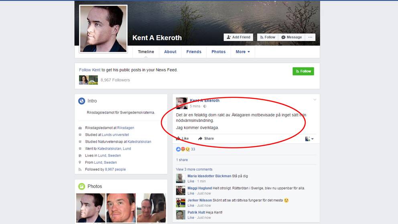The image size is (398, 224).
Task: Like Maria Idasdotter Bäckman's comment
Action: coord(191,181)
